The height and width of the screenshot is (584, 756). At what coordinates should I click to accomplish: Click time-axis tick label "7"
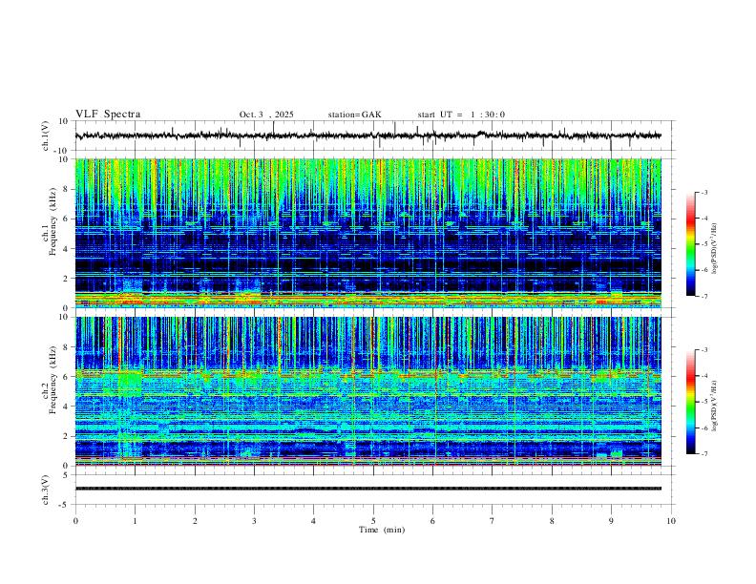click(x=493, y=521)
